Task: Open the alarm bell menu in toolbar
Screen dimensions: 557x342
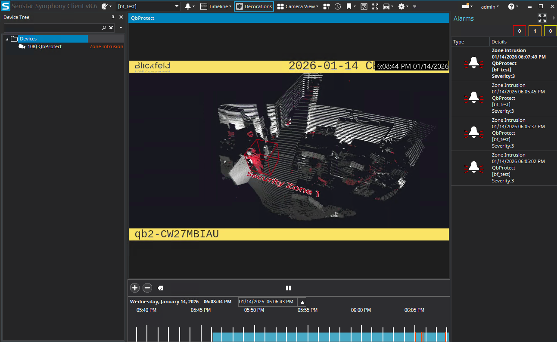Action: tap(189, 6)
